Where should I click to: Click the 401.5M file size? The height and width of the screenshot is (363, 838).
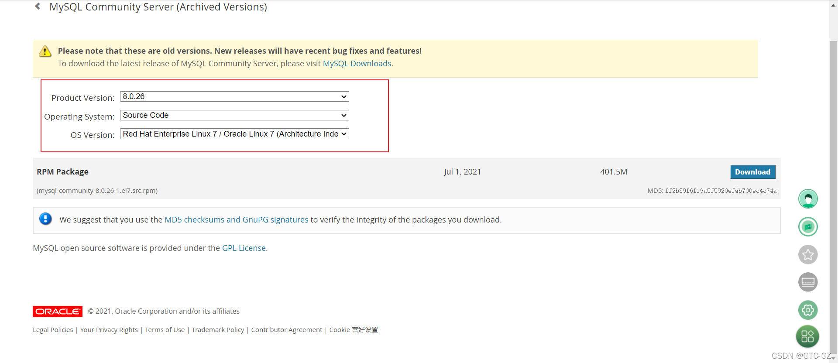614,172
